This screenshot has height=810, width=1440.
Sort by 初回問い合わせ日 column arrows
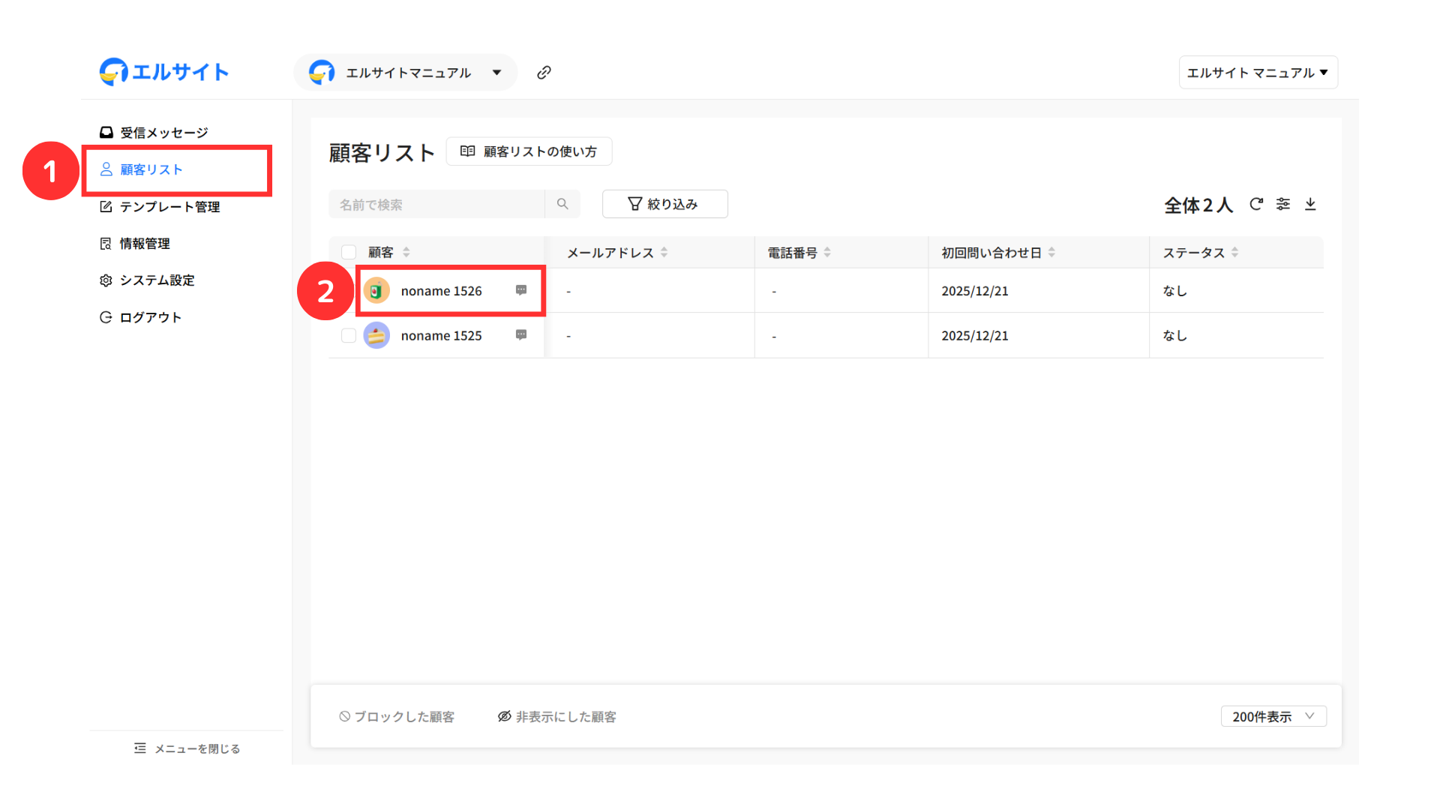coord(1051,253)
